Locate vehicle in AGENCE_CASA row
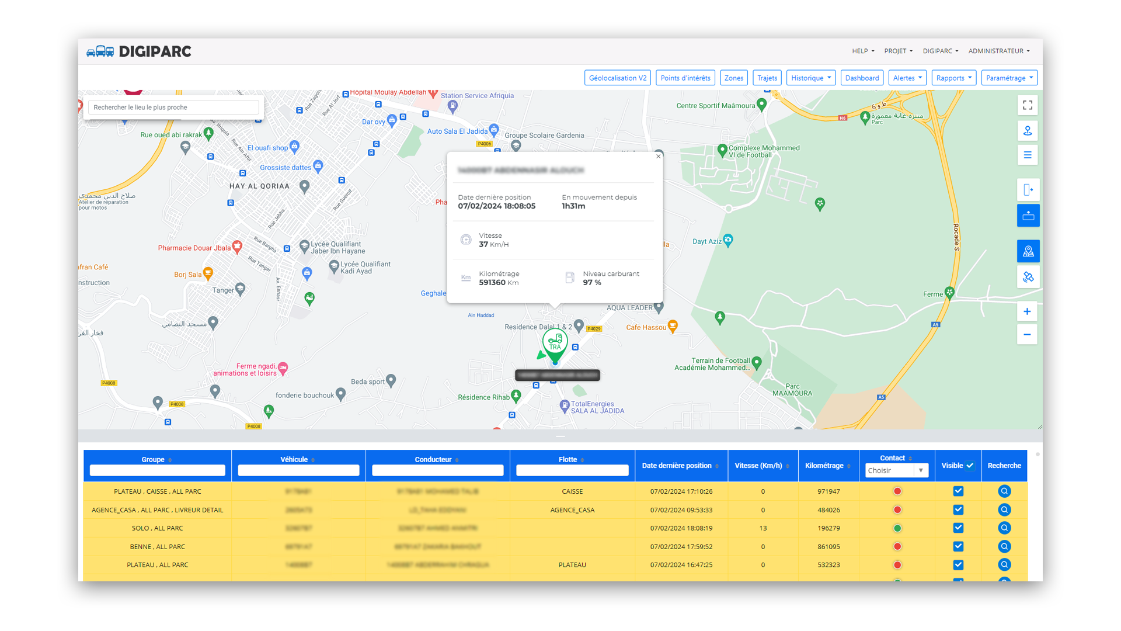The width and height of the screenshot is (1121, 631). (x=1004, y=510)
